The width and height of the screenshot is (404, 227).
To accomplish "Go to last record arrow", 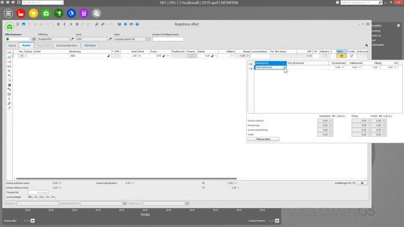I will tap(77, 24).
